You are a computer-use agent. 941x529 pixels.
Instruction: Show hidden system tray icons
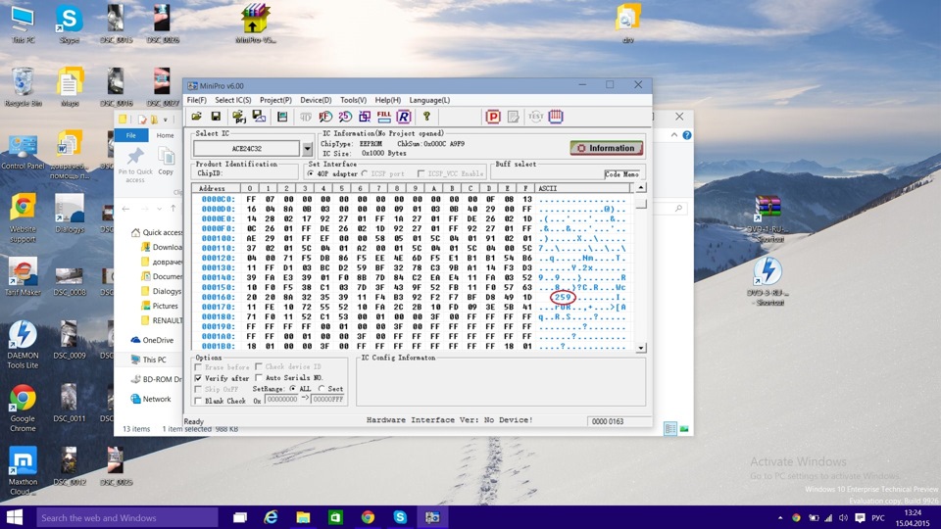780,517
